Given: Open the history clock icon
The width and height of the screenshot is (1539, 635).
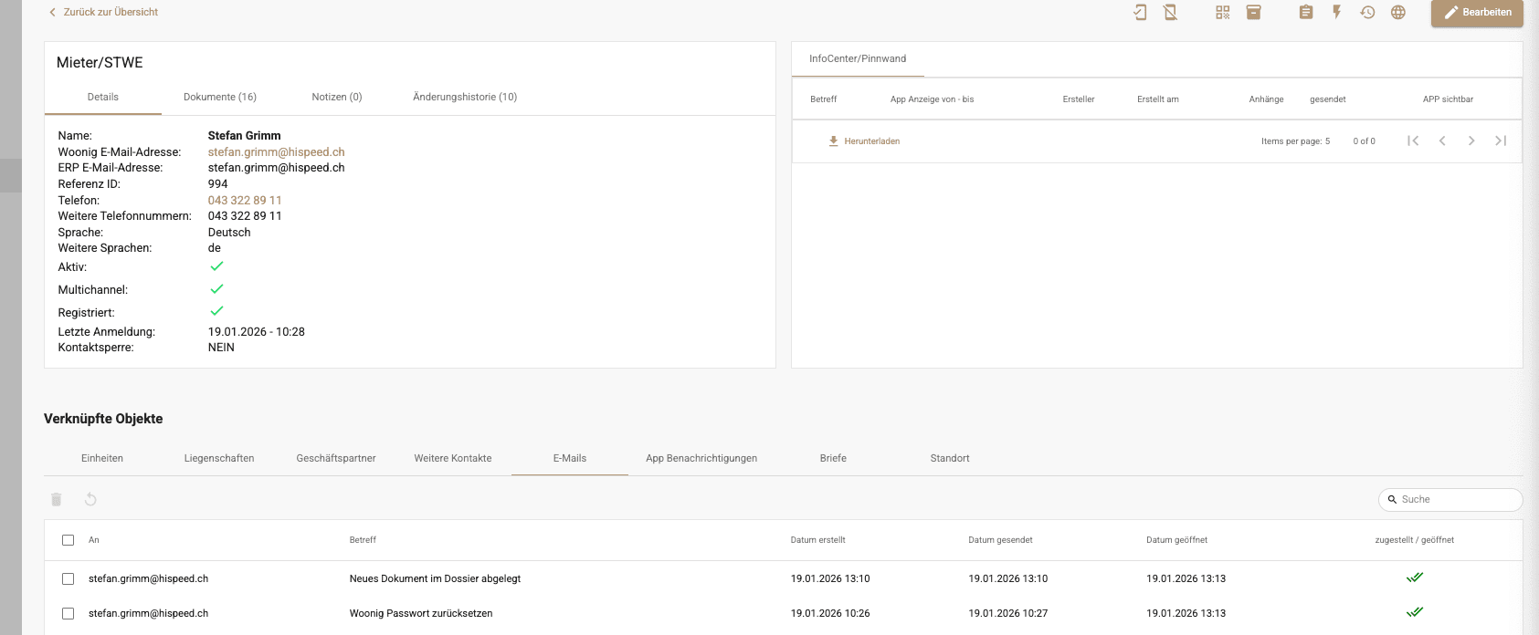Looking at the screenshot, I should [1367, 12].
